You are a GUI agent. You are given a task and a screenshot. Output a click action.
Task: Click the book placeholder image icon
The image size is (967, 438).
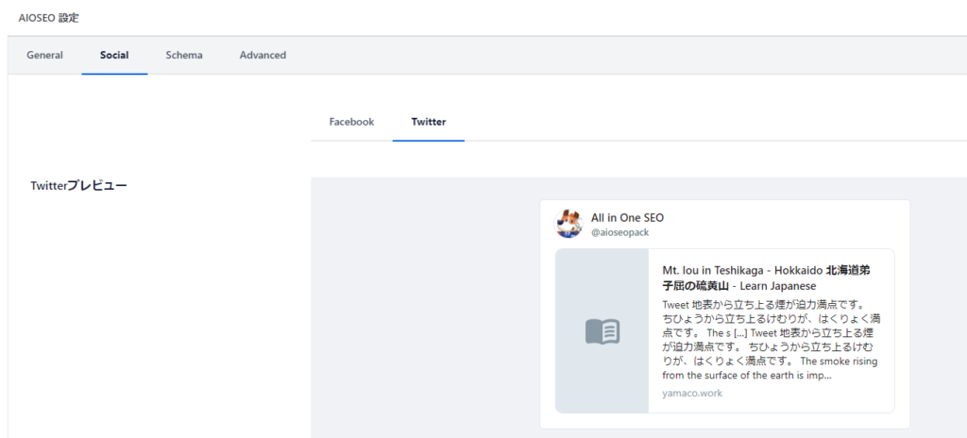[602, 332]
